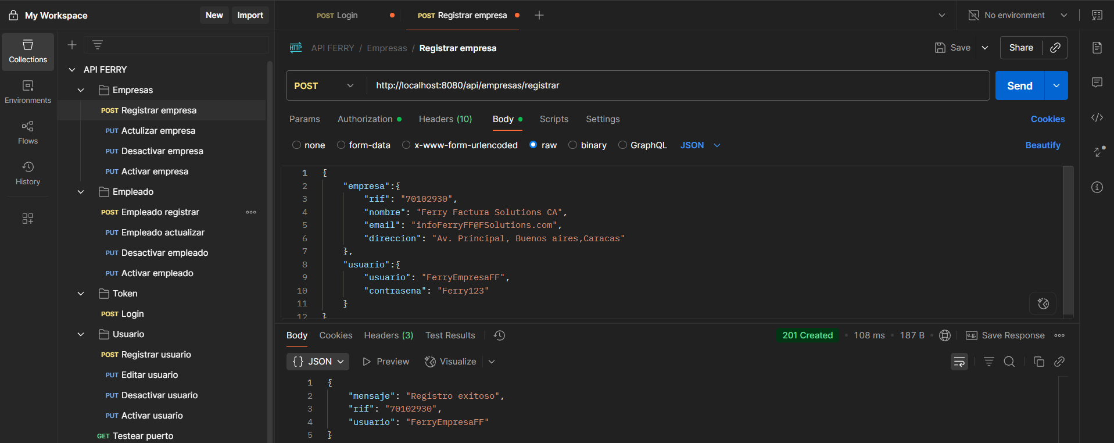Open the tabs overflow chevron
The image size is (1114, 443).
point(942,15)
